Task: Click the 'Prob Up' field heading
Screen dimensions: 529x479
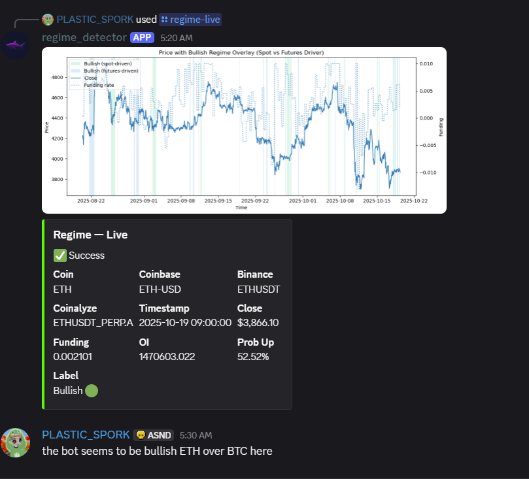Action: click(x=256, y=342)
